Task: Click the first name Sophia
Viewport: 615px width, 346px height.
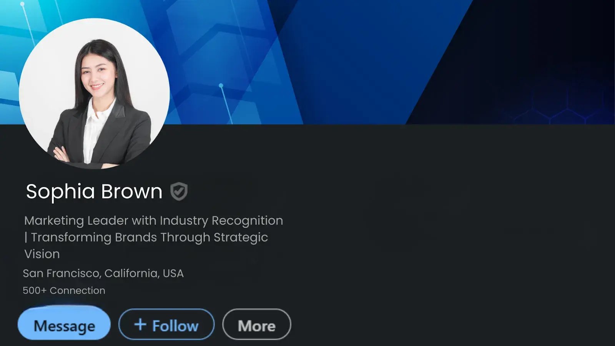Action: tap(60, 191)
